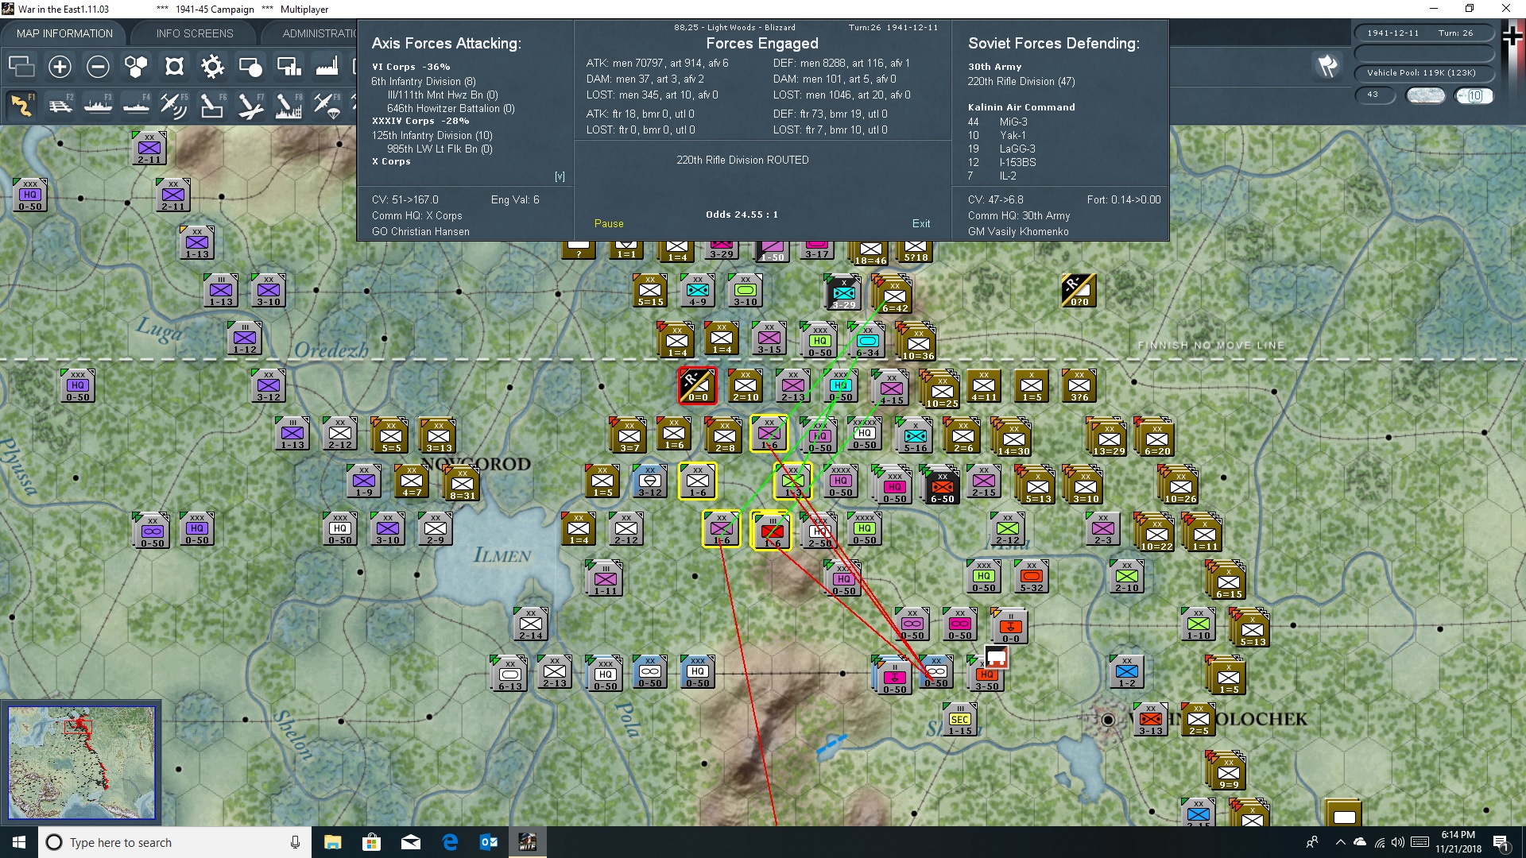Click the Type here to search box
The width and height of the screenshot is (1526, 858).
[x=175, y=842]
